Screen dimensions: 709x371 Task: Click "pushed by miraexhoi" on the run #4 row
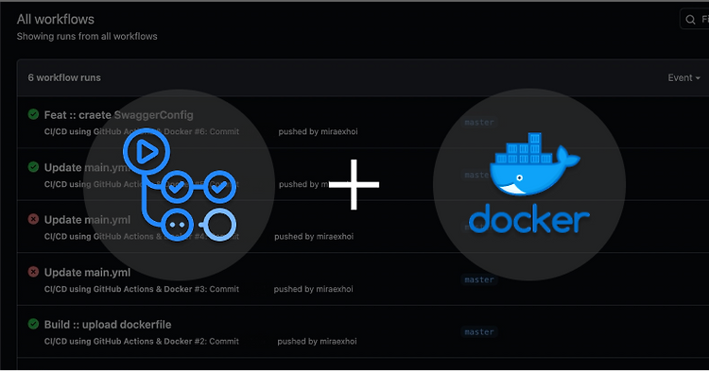click(x=314, y=237)
